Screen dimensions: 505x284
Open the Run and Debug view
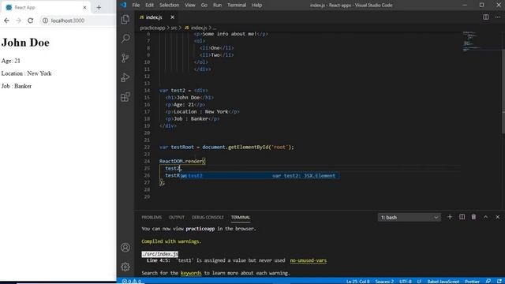[x=125, y=77]
